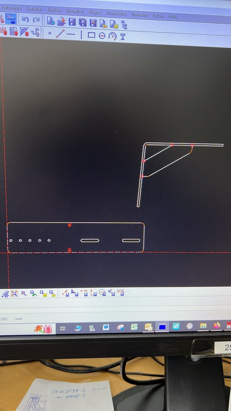Click the circle diameter measure icon

(102, 293)
